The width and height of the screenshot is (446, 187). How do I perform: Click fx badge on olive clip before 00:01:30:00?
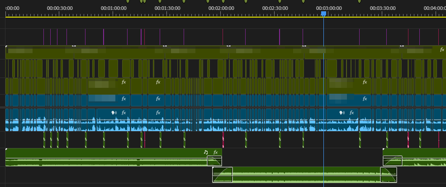[158, 82]
